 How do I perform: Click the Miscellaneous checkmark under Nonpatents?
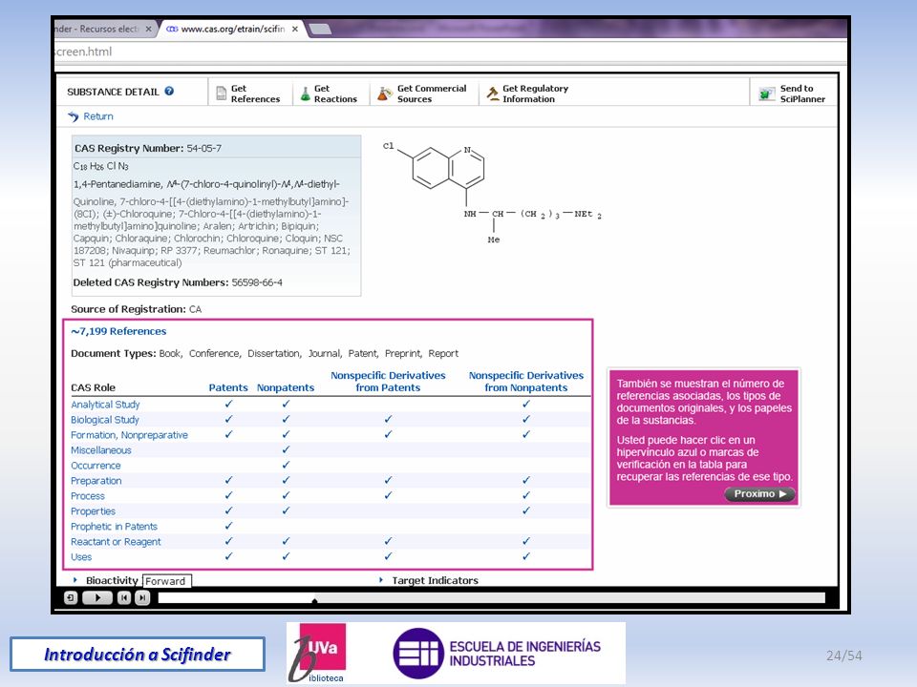pos(286,449)
